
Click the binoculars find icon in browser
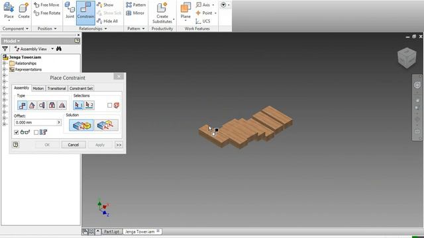click(59, 48)
